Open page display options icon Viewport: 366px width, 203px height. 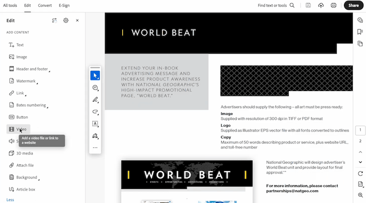(x=360, y=184)
